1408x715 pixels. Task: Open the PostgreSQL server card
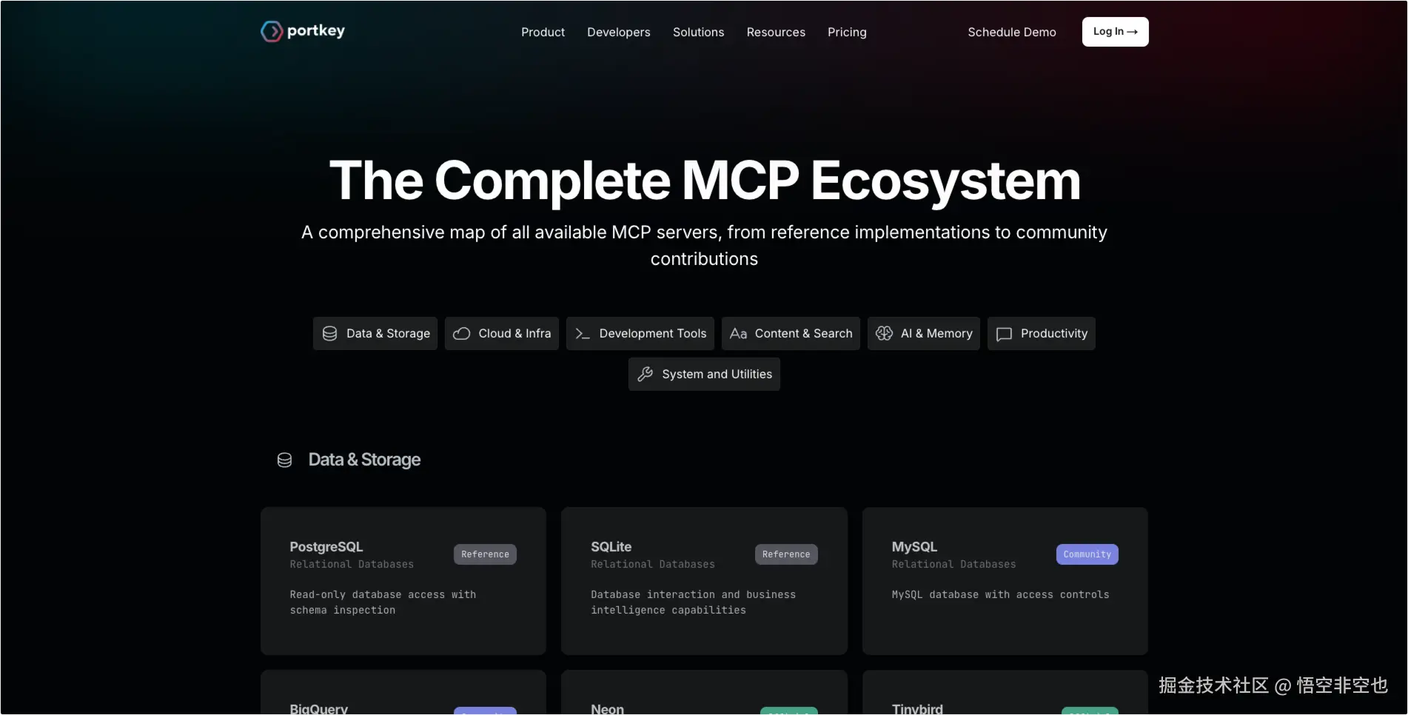point(403,581)
